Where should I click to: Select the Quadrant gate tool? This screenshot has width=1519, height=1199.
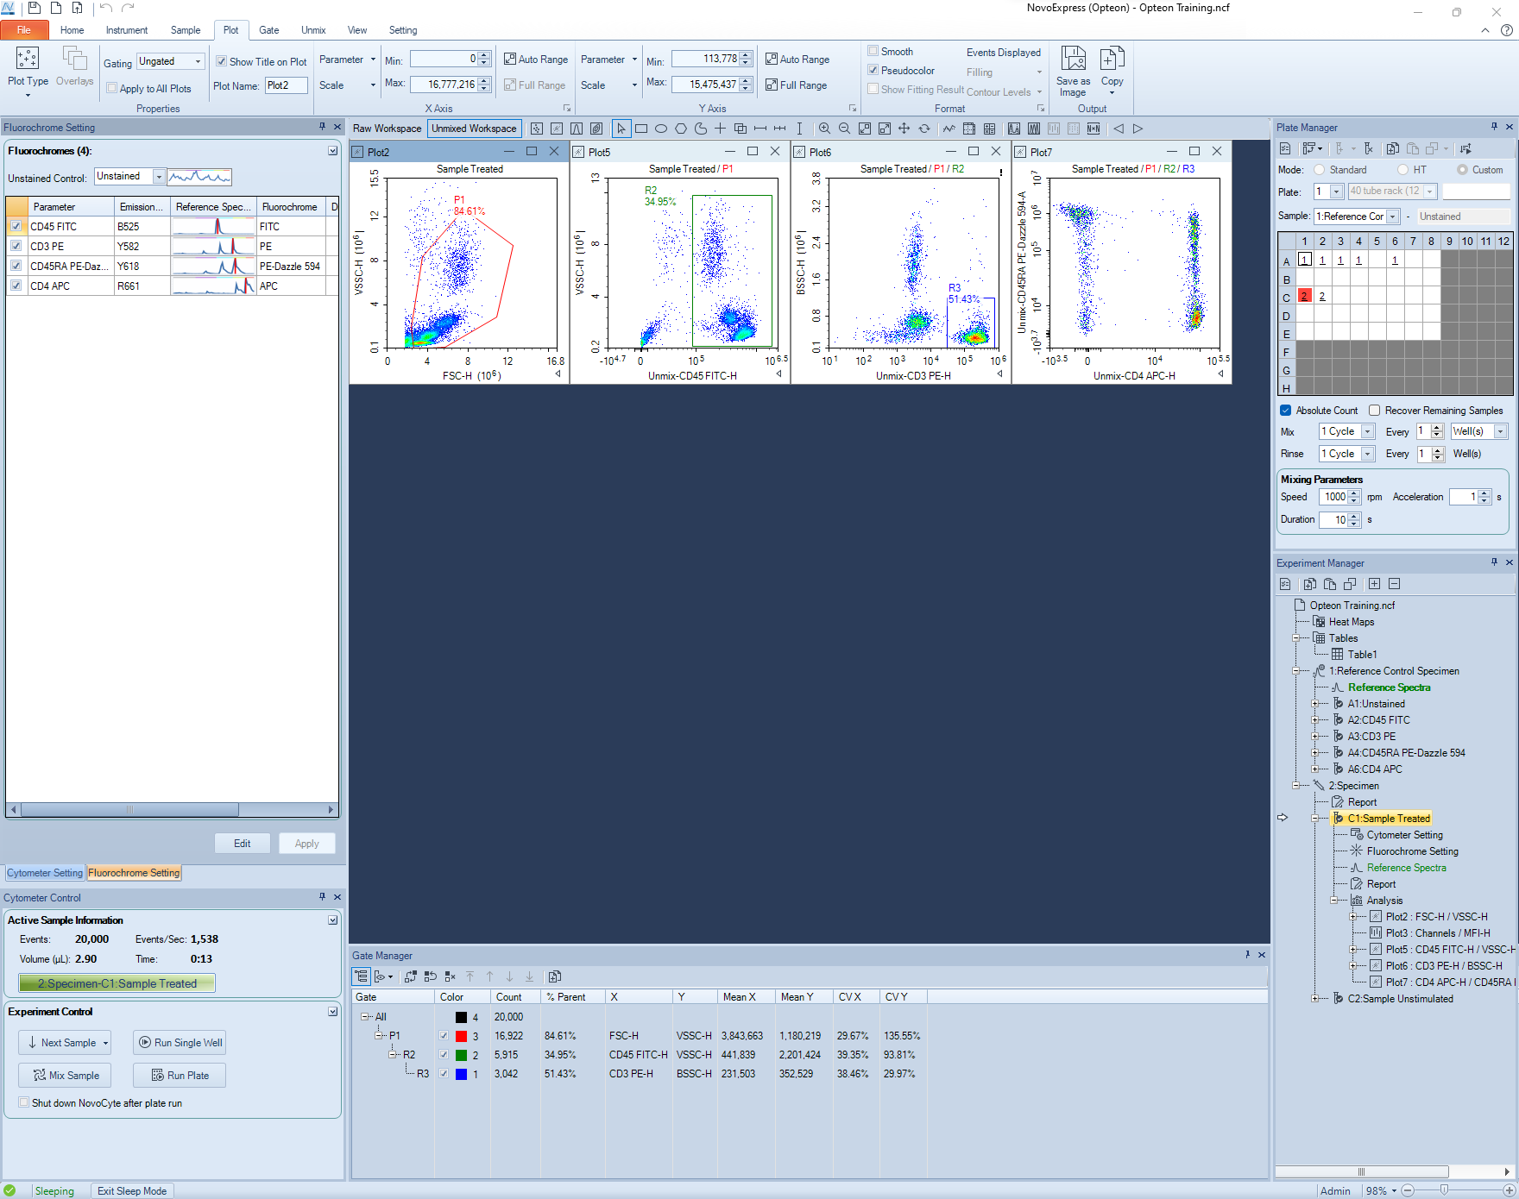(x=720, y=128)
